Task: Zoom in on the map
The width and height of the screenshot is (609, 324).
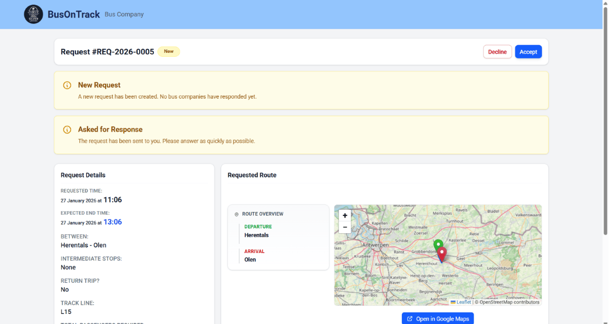Action: tap(345, 215)
